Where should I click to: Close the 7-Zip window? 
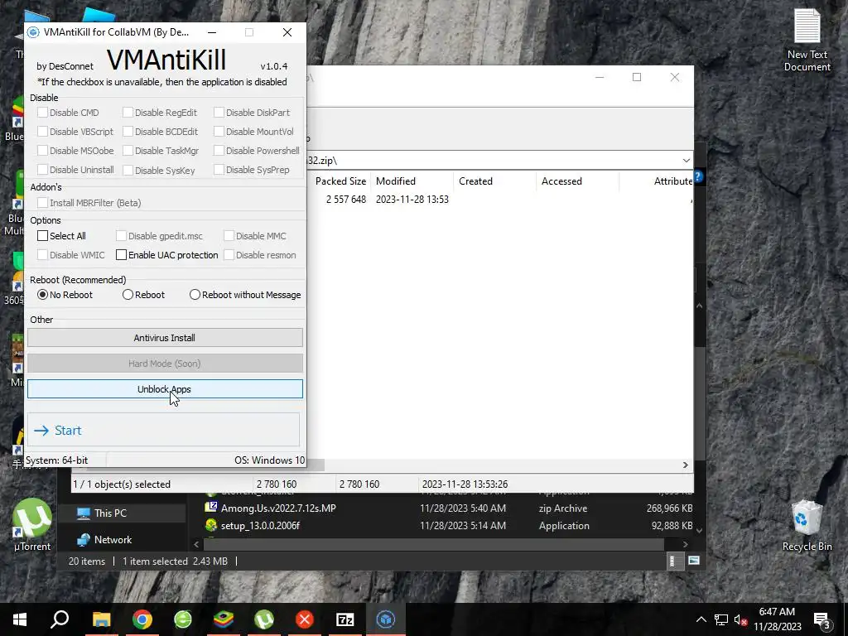tap(674, 77)
